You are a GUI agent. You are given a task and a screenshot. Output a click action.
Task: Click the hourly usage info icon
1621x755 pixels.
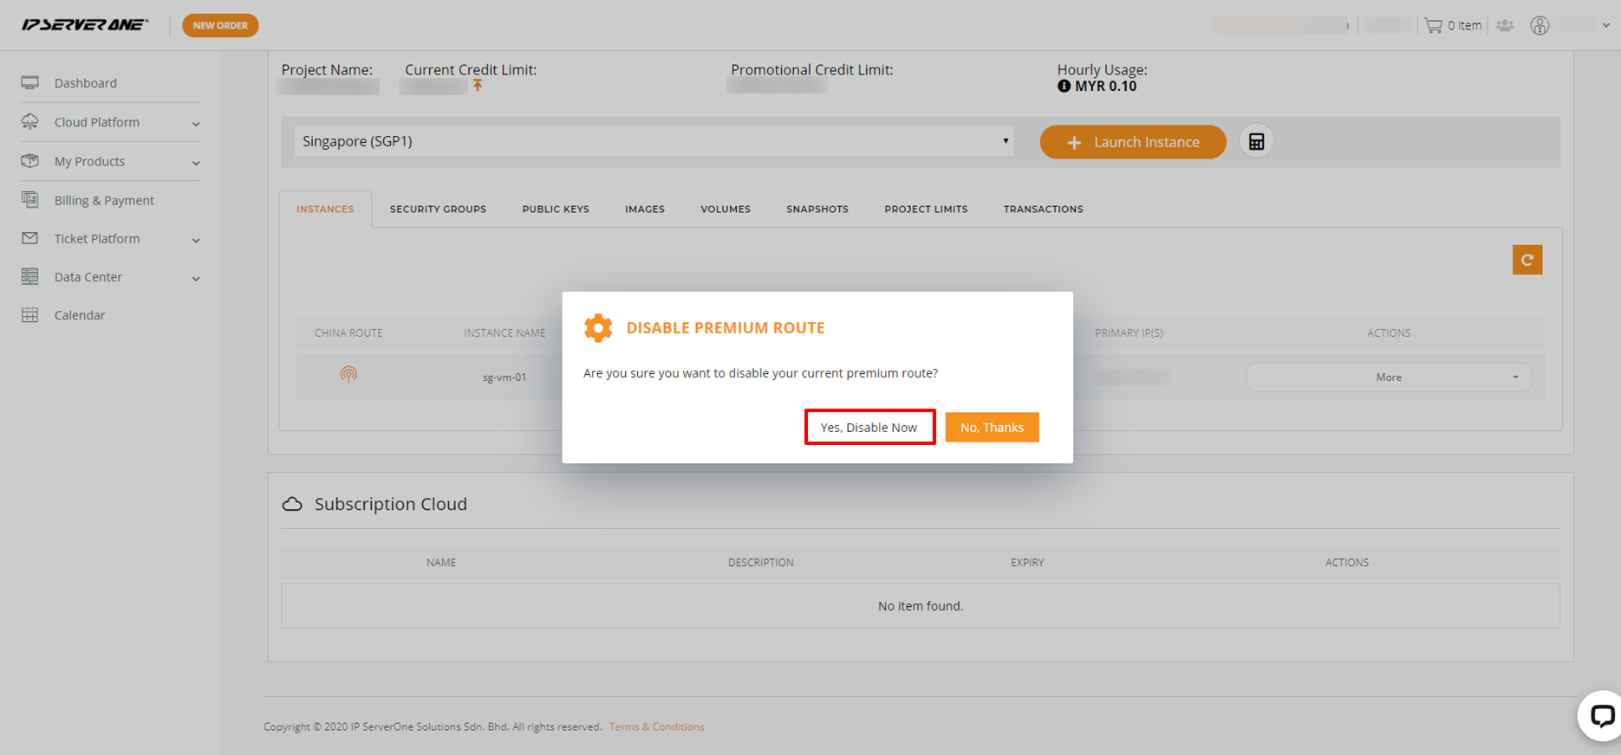pyautogui.click(x=1064, y=86)
